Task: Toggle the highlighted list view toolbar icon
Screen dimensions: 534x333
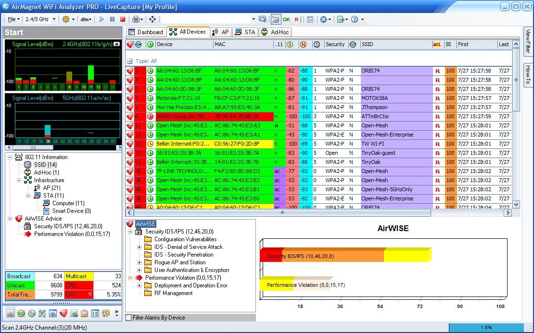Action: coord(276,19)
